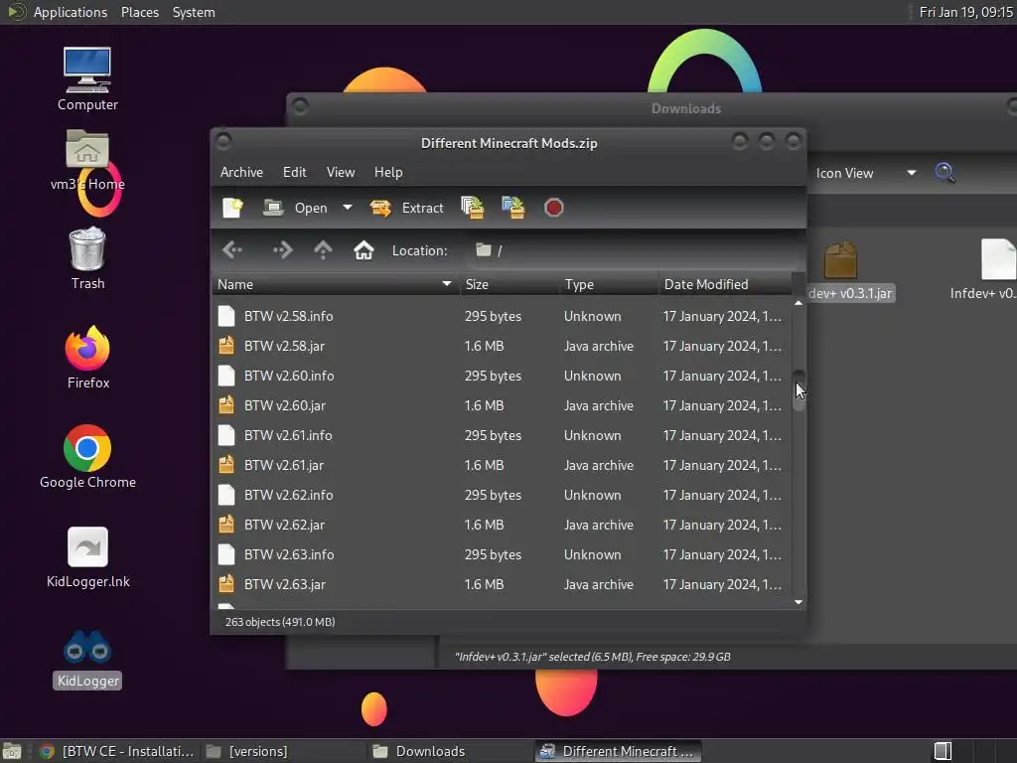Select the BTW v2.58.info file row

[502, 316]
